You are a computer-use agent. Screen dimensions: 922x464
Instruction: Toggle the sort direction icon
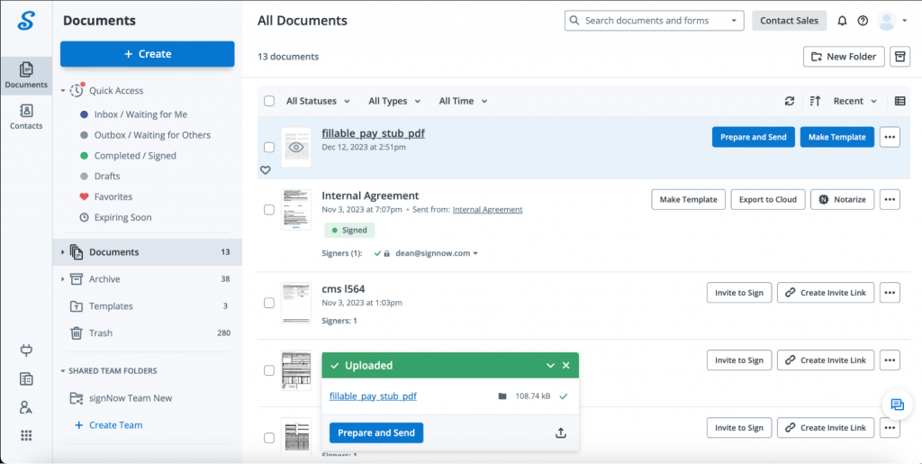tap(815, 101)
